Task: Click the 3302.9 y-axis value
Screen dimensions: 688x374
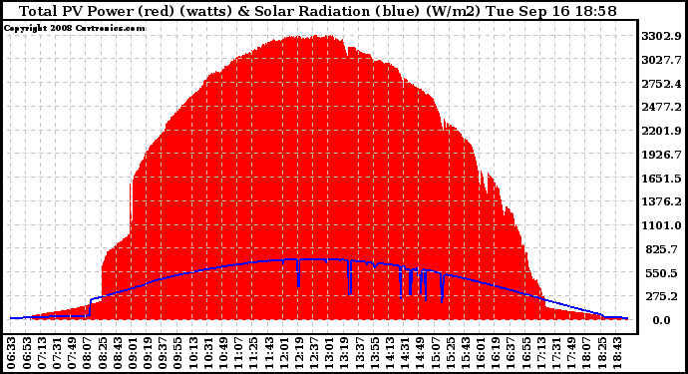Action: coord(661,36)
